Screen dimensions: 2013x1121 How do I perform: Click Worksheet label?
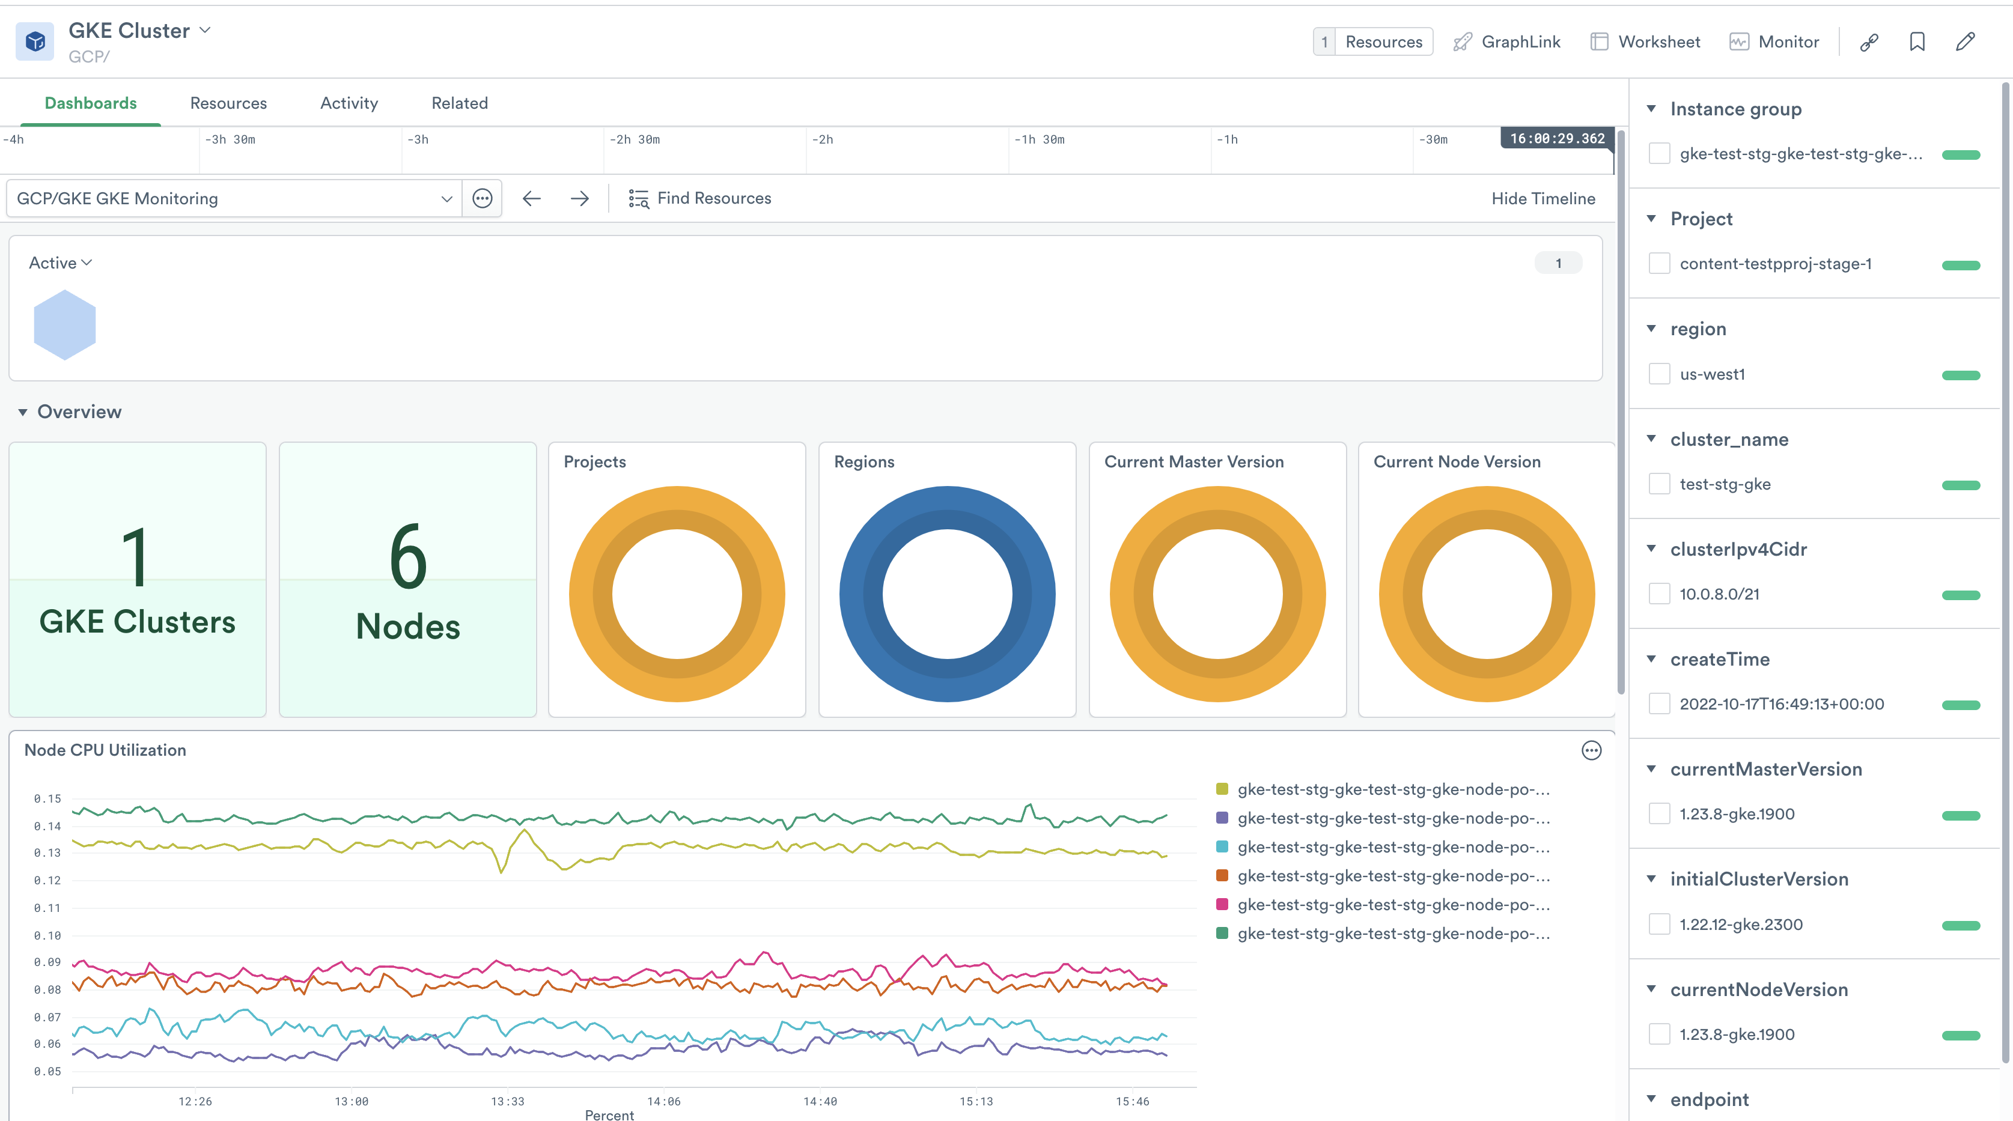[x=1659, y=42]
